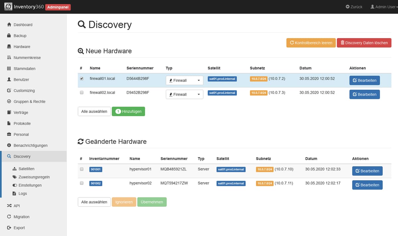Select the hypervisor01 row checkbox
The image size is (398, 236).
82,169
